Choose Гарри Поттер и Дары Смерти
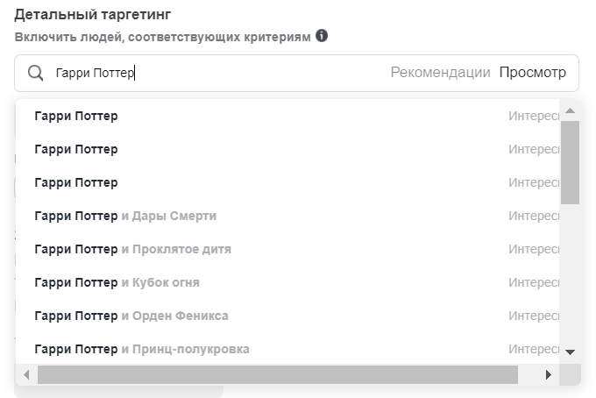This screenshot has width=596, height=398. coord(287,216)
